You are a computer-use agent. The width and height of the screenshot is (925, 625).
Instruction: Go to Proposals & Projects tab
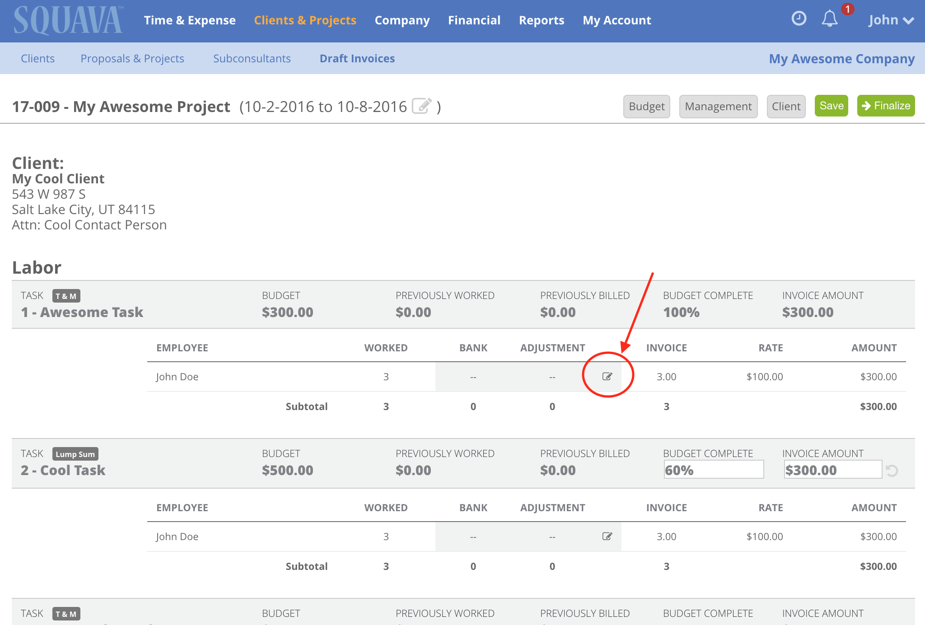pyautogui.click(x=132, y=58)
